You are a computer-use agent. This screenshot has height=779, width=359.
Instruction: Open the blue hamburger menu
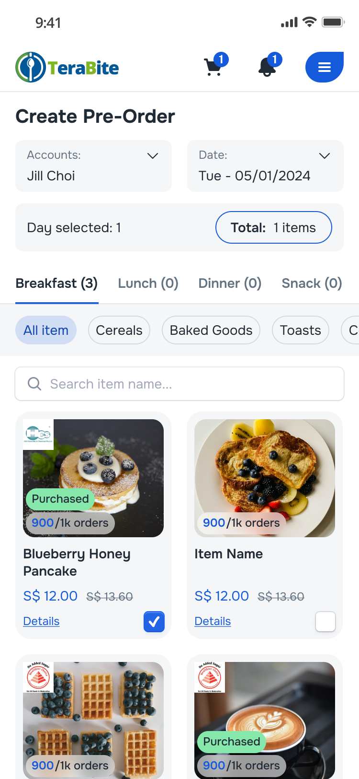tap(325, 67)
